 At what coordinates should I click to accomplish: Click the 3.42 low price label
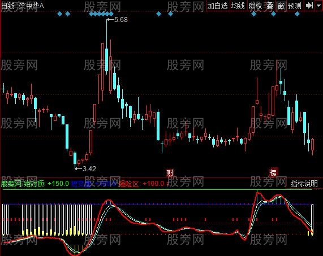(89, 169)
